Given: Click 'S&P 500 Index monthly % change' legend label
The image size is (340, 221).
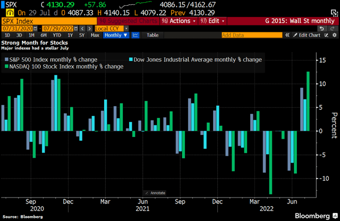Looking at the screenshot, I should click(53, 59).
